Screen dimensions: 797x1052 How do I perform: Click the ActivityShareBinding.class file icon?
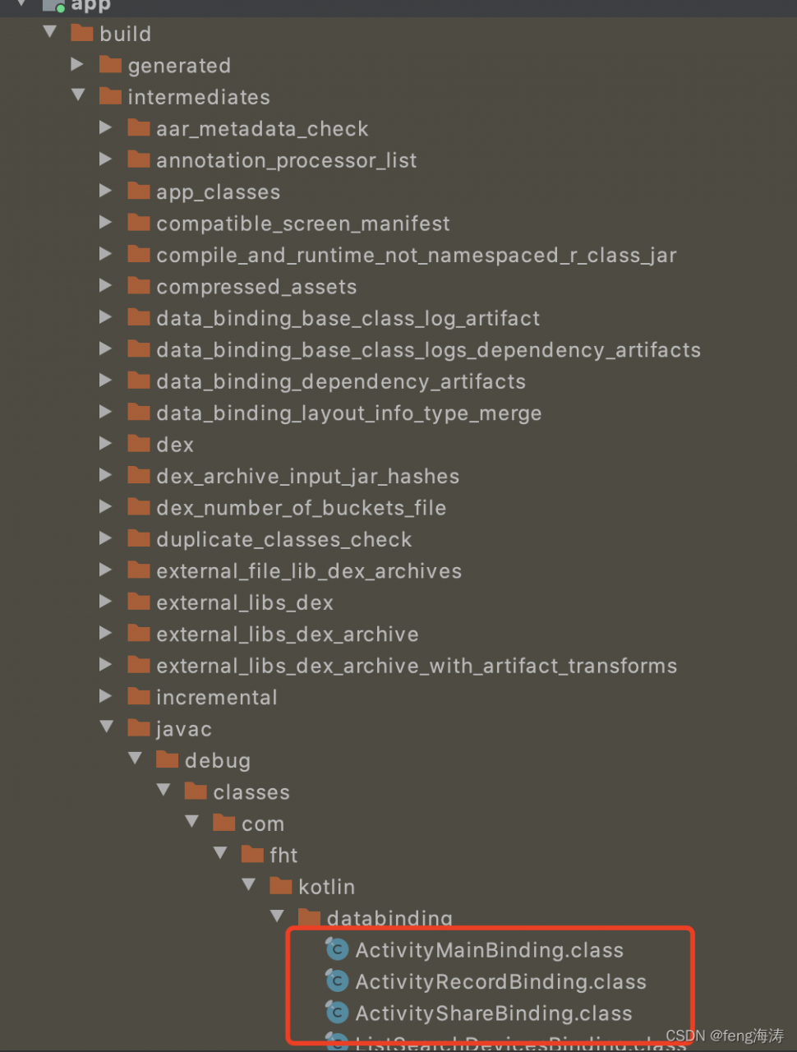[337, 1013]
